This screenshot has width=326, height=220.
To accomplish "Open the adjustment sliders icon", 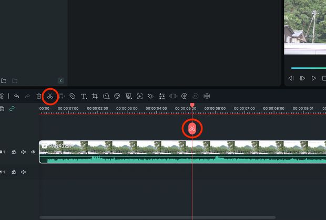I will tap(162, 96).
